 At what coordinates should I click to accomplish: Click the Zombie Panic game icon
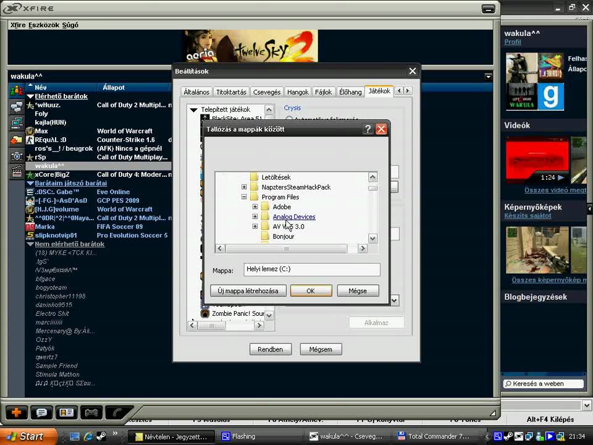click(x=205, y=313)
